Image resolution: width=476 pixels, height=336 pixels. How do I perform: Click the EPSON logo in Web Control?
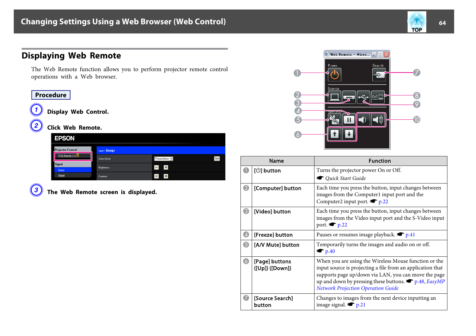pyautogui.click(x=65, y=138)
